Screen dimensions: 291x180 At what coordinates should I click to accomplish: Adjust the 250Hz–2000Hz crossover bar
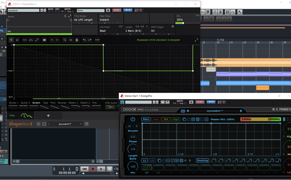pyautogui.click(x=261, y=119)
